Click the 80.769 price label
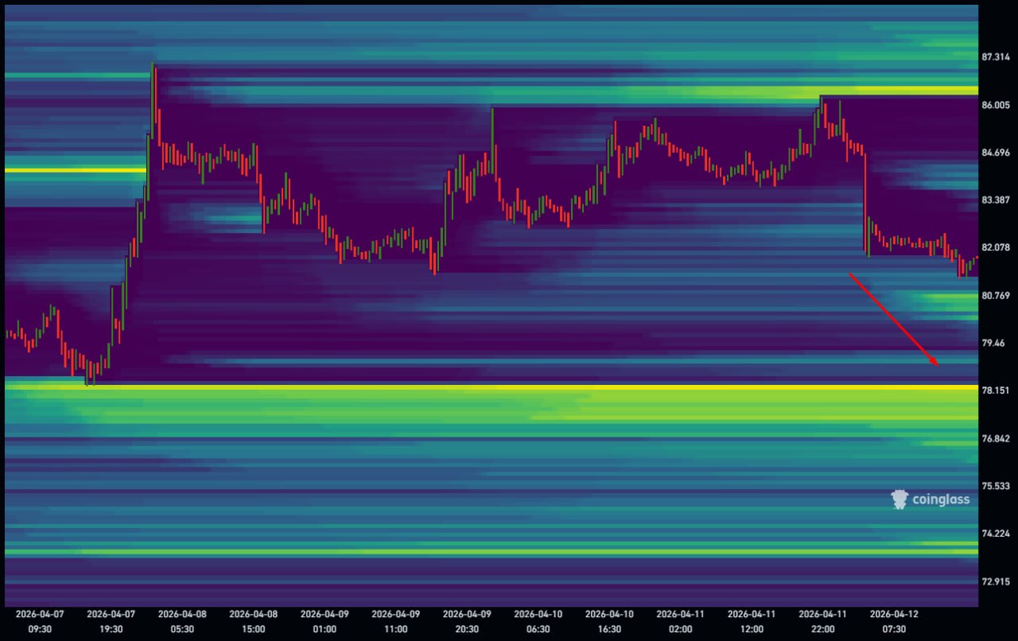The height and width of the screenshot is (641, 1018). [996, 296]
